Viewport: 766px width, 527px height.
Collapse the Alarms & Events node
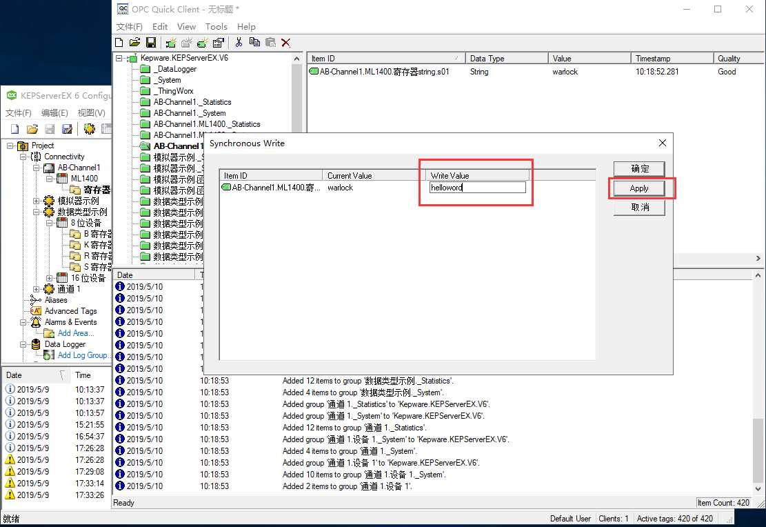click(23, 322)
